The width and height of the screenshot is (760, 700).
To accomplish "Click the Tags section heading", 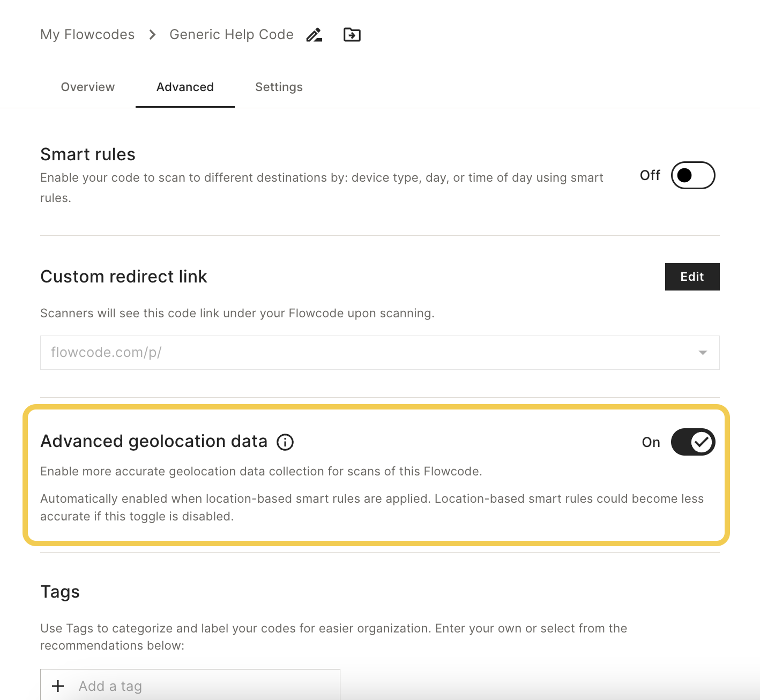I will click(x=60, y=592).
